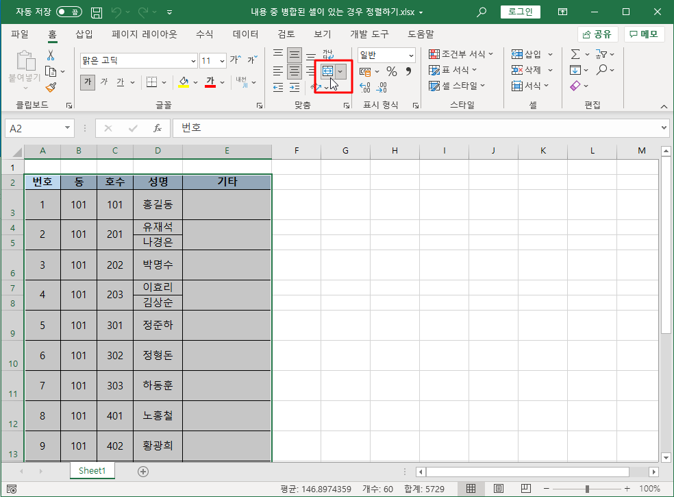
Task: Switch to the 페이지 레이아웃 tab
Action: point(145,34)
